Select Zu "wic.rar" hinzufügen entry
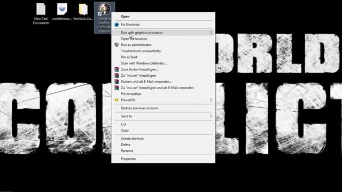Image resolution: width=342 pixels, height=192 pixels. point(163,76)
